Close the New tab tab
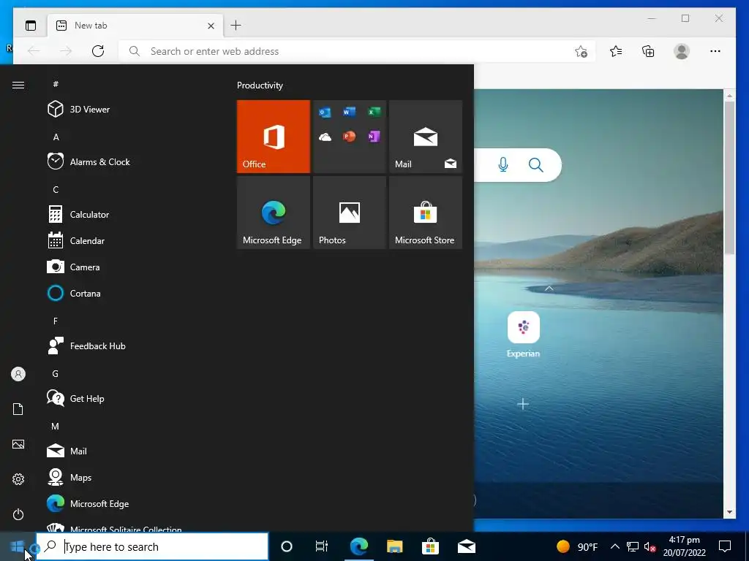 [211, 26]
